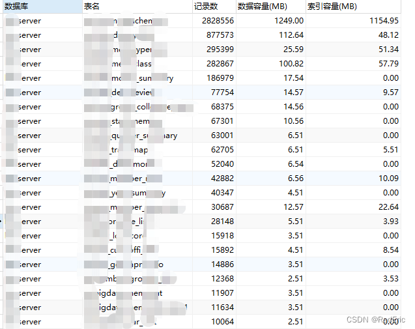Click the table name cell in the 186979 row
415x329 pixels.
[x=137, y=78]
